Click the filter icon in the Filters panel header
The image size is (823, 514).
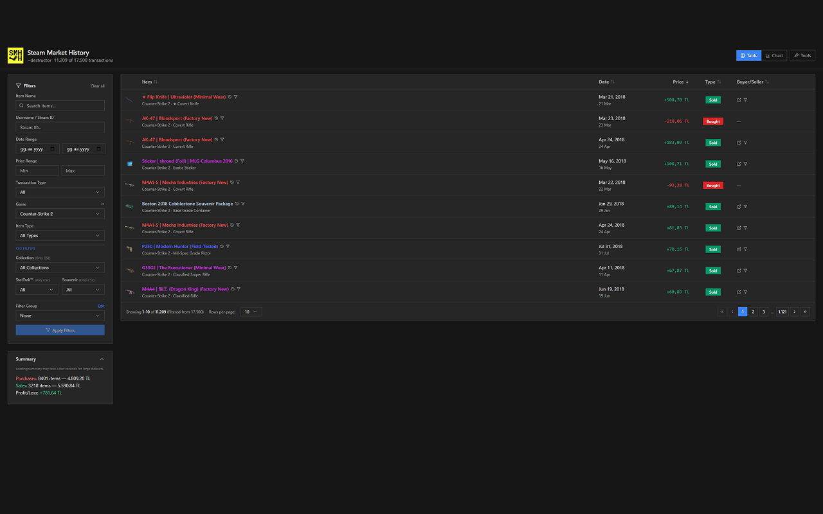coord(18,85)
